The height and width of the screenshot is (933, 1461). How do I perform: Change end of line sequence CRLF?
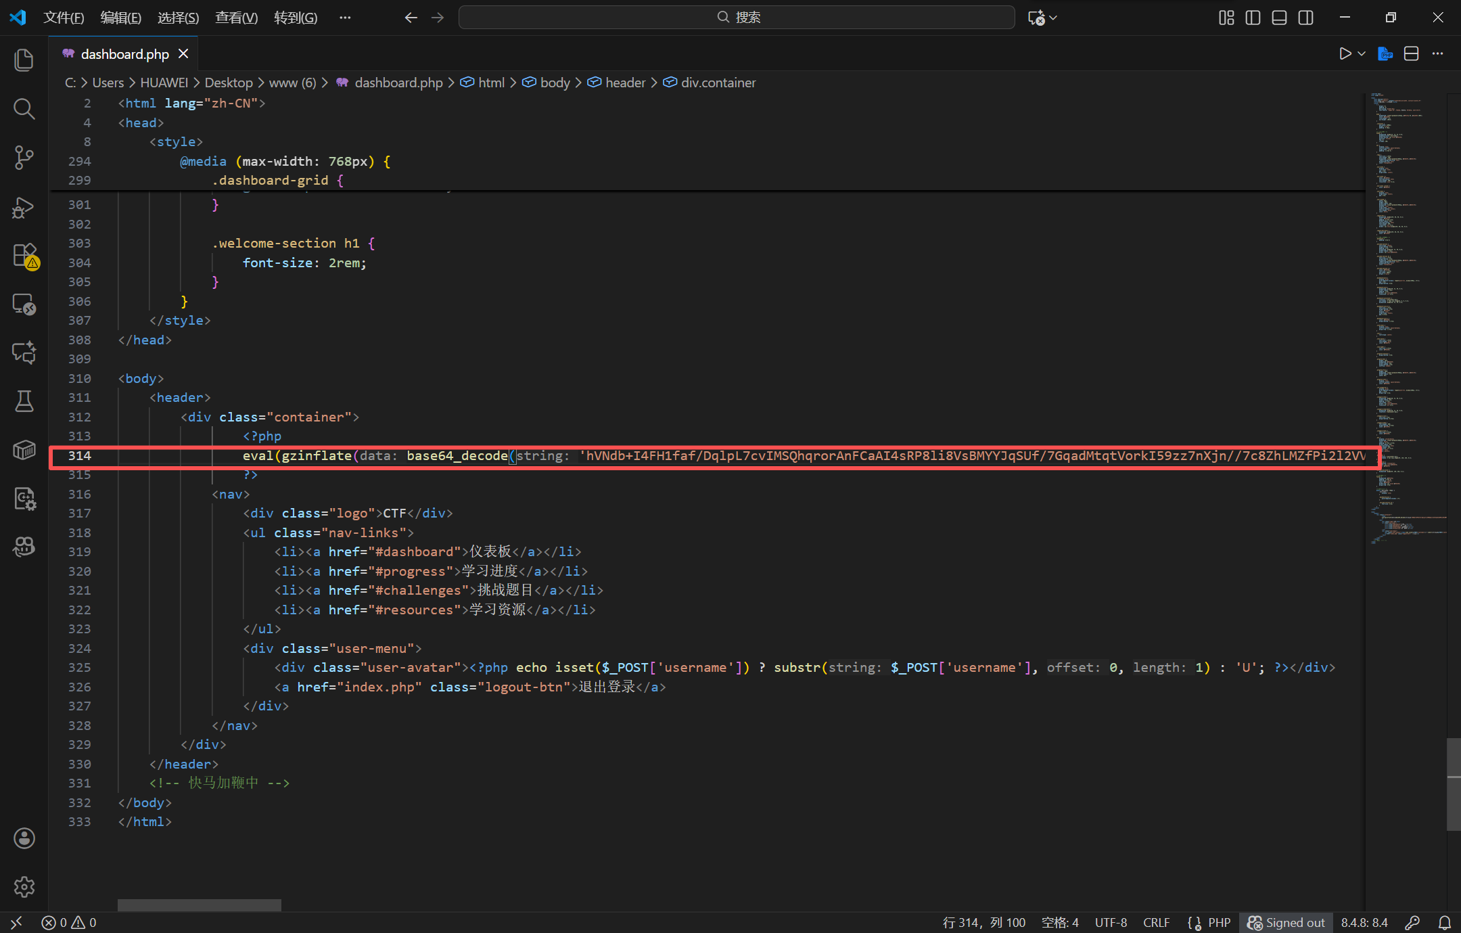point(1156,922)
